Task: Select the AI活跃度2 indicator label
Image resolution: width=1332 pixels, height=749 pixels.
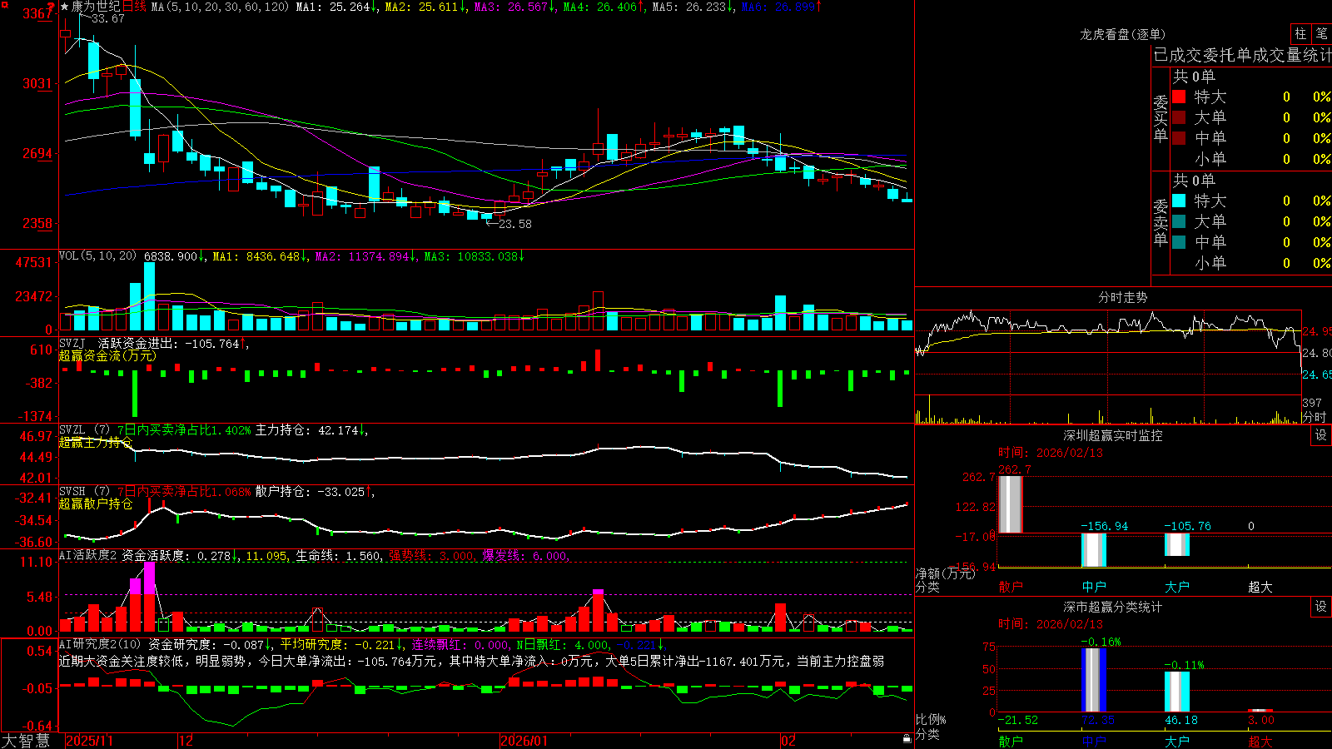Action: pyautogui.click(x=88, y=556)
